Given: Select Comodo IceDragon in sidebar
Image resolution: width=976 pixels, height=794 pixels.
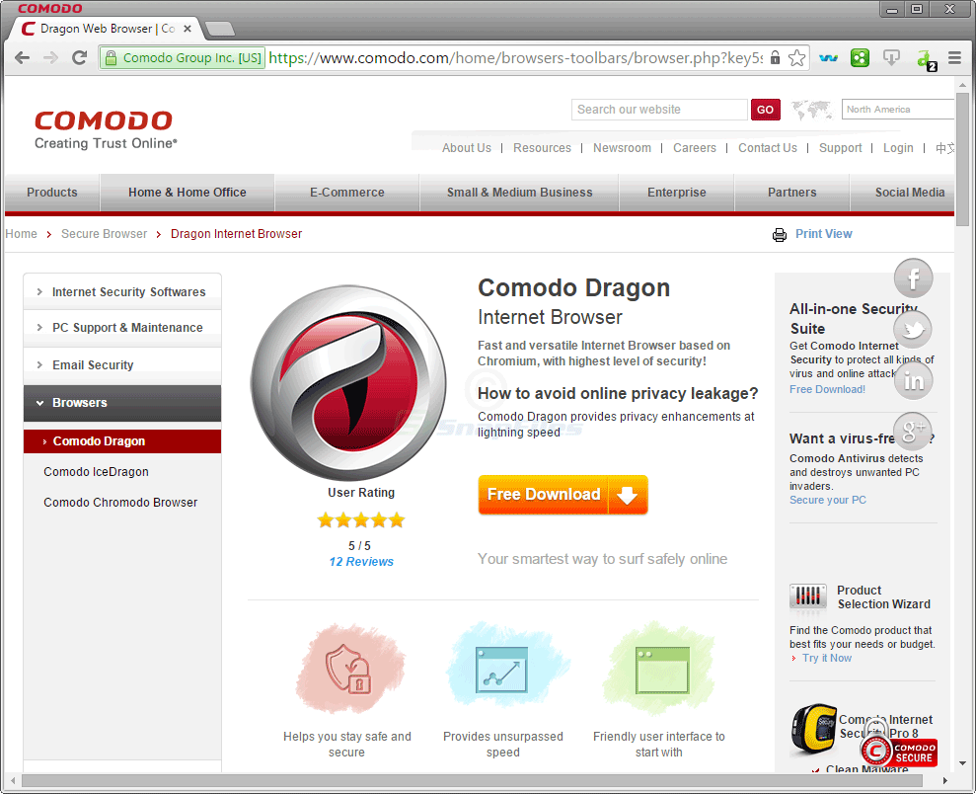Looking at the screenshot, I should (x=96, y=472).
